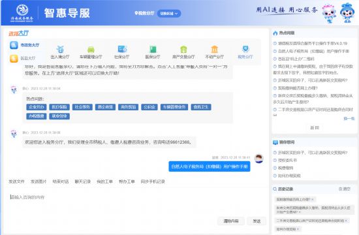Select 发送图片 in the chat toolbar
This screenshot has height=235, width=359.
tap(39, 181)
